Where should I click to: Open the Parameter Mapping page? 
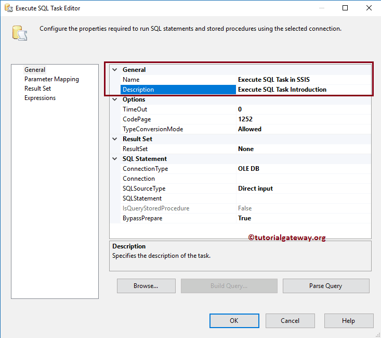tap(51, 79)
